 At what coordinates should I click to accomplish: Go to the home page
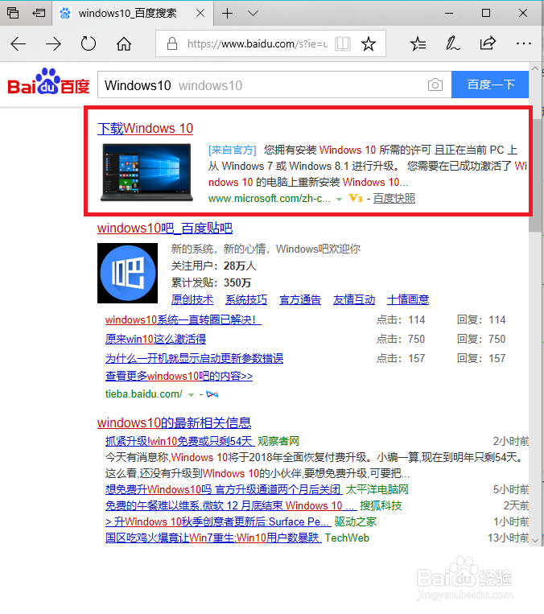124,43
